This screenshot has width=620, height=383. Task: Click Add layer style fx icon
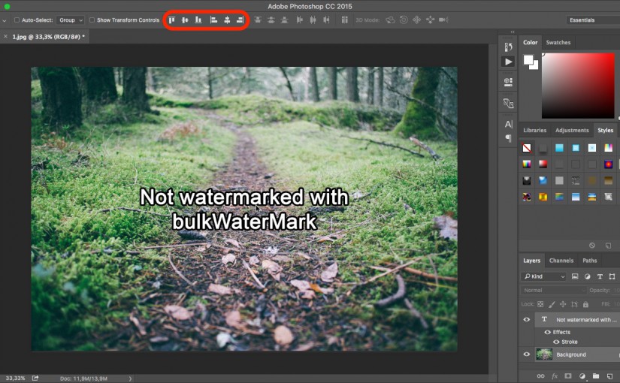pyautogui.click(x=555, y=376)
